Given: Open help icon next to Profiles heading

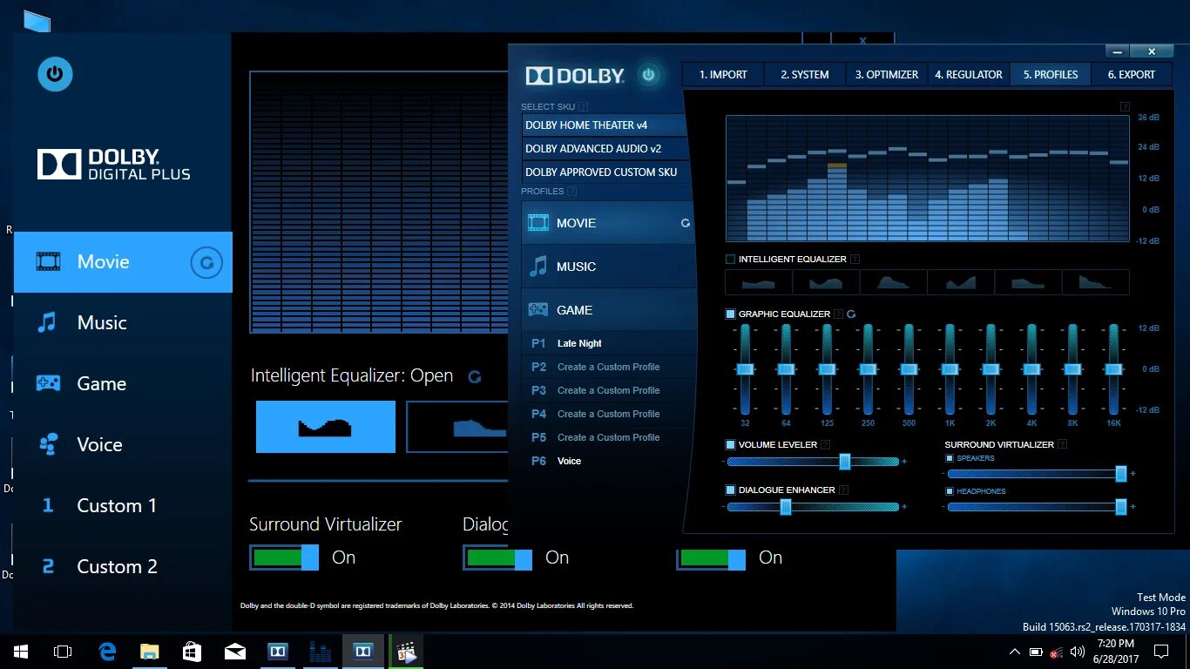Looking at the screenshot, I should pos(571,191).
